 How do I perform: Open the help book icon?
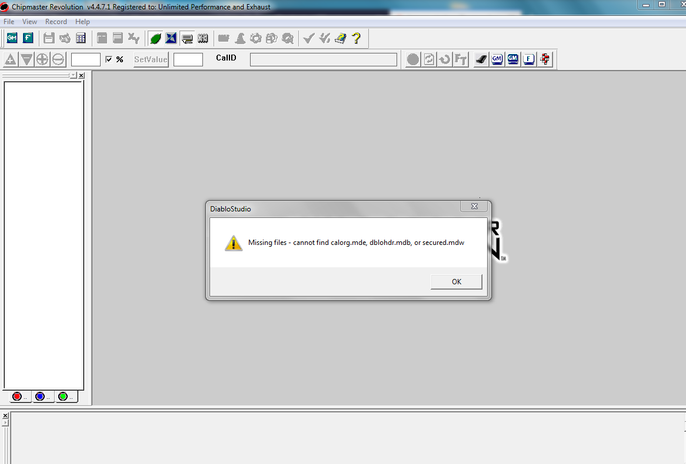pyautogui.click(x=341, y=38)
